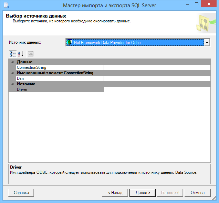Cancel the wizard with Отмена
Screen dimensions: 219x203
click(x=198, y=193)
